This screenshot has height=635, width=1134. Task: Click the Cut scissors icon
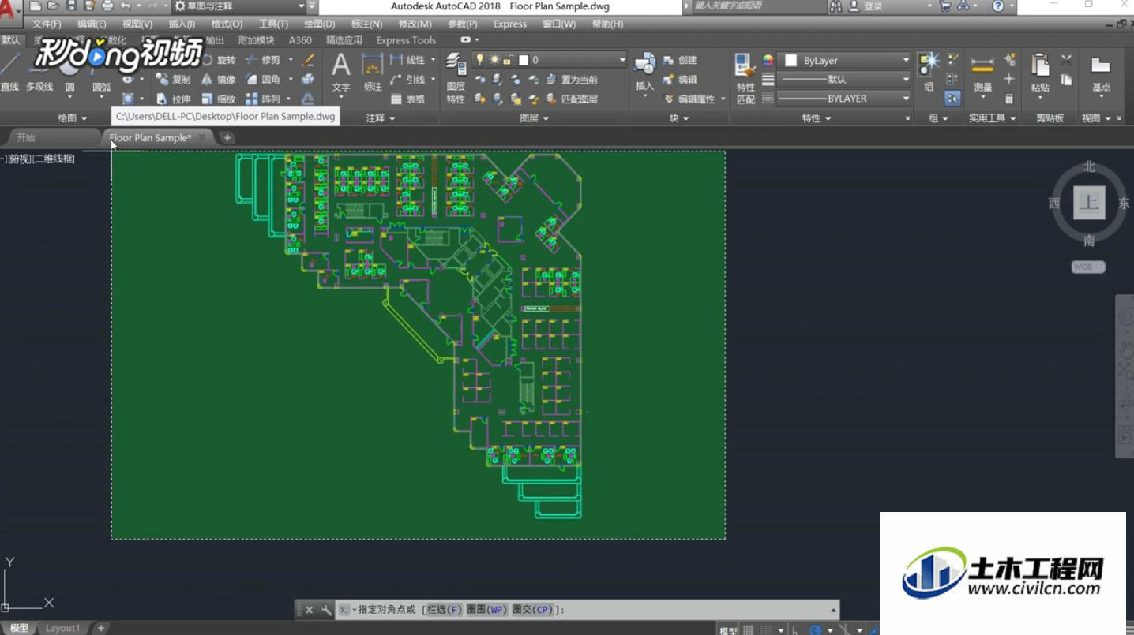[x=1066, y=60]
